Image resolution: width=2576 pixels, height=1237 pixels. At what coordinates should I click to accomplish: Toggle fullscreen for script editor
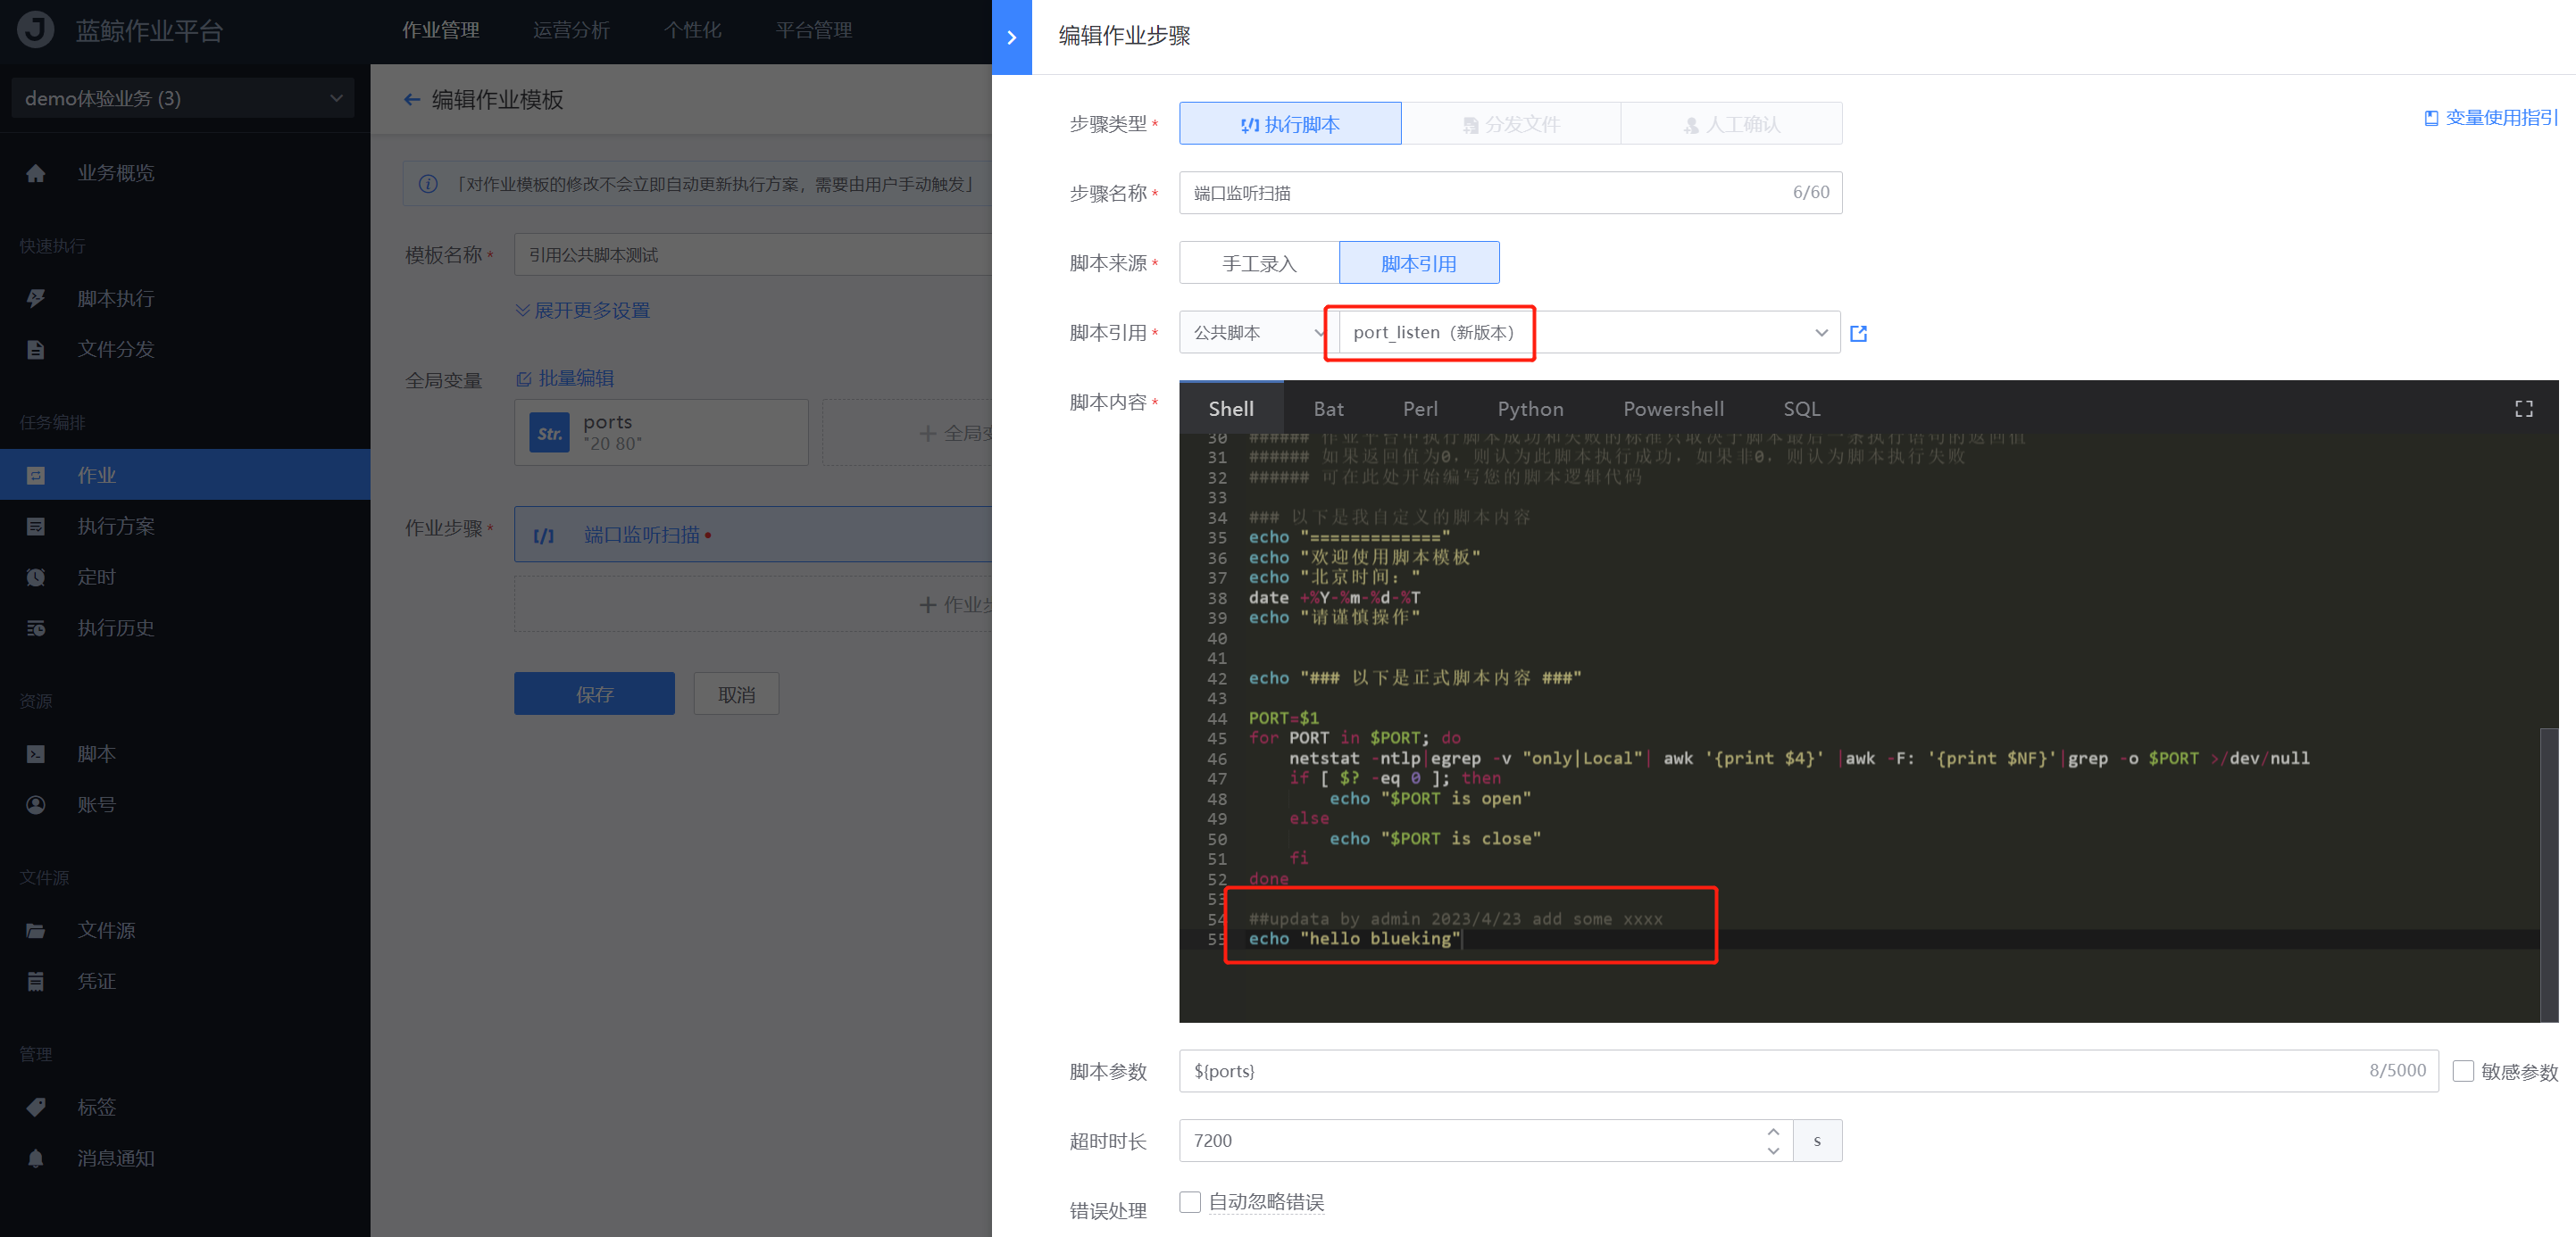click(2524, 409)
